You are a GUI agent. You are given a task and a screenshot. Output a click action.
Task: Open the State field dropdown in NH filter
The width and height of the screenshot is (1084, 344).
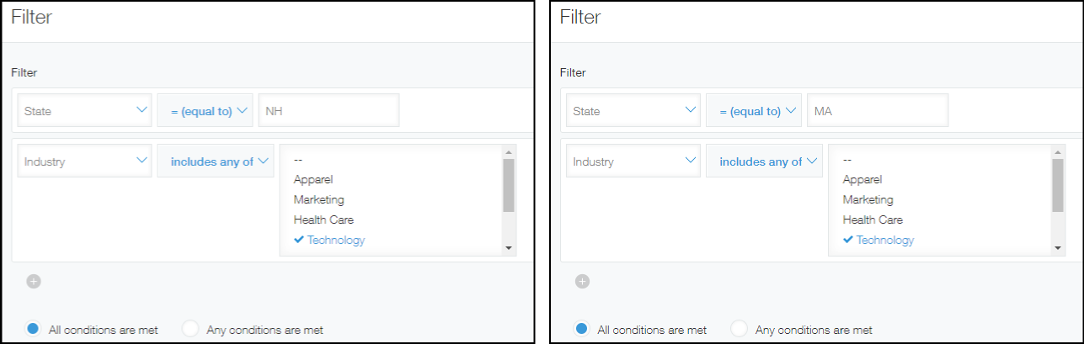click(84, 110)
